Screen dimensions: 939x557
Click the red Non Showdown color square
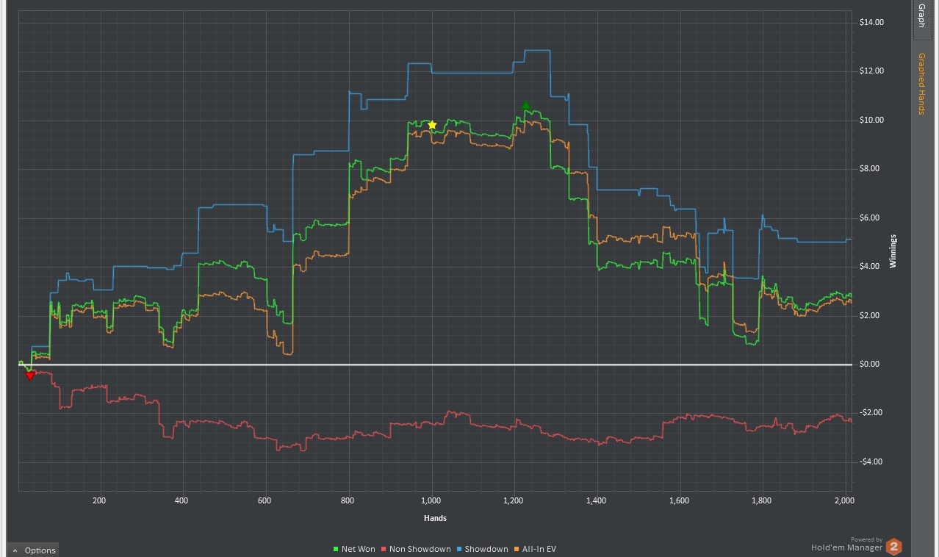384,549
